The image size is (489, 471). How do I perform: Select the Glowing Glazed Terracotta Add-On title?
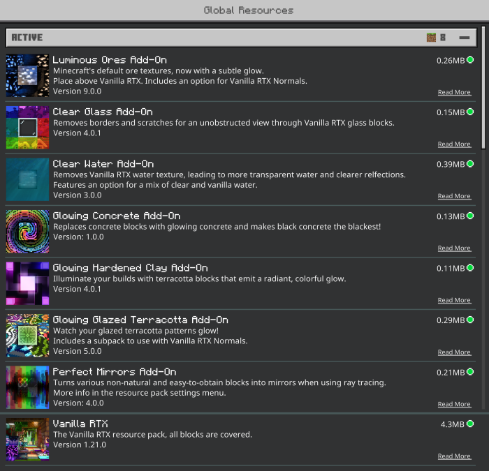point(140,320)
